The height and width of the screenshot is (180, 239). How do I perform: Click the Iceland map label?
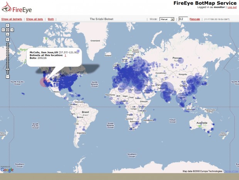pos(108,56)
